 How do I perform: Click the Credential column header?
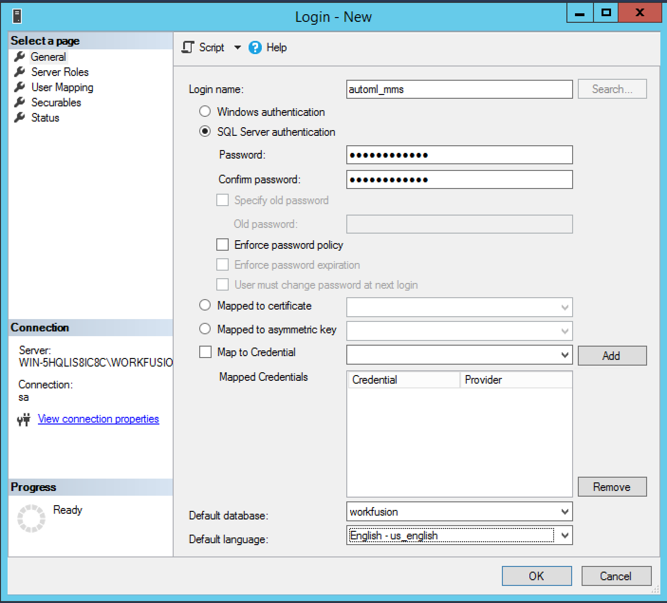click(x=404, y=380)
